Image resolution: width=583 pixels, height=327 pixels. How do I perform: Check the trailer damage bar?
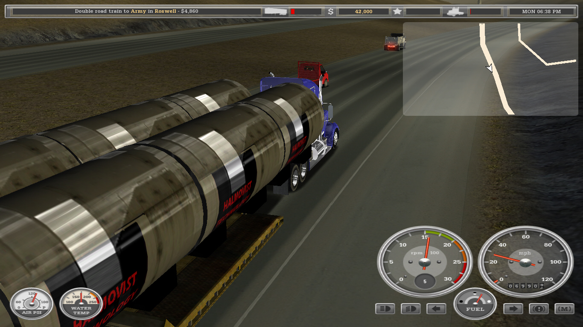pos(306,11)
